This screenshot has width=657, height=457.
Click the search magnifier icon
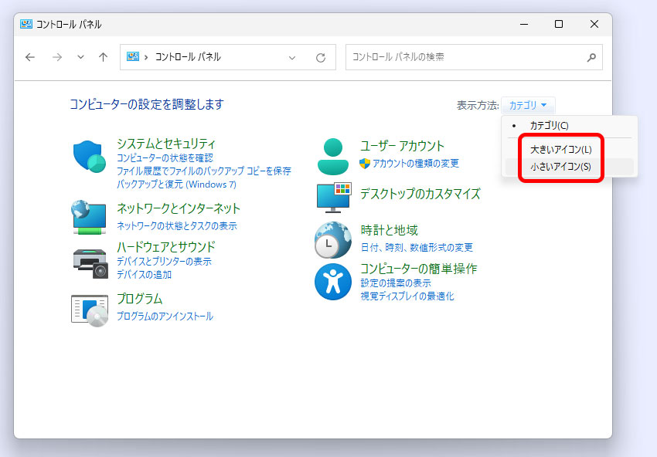coord(591,57)
